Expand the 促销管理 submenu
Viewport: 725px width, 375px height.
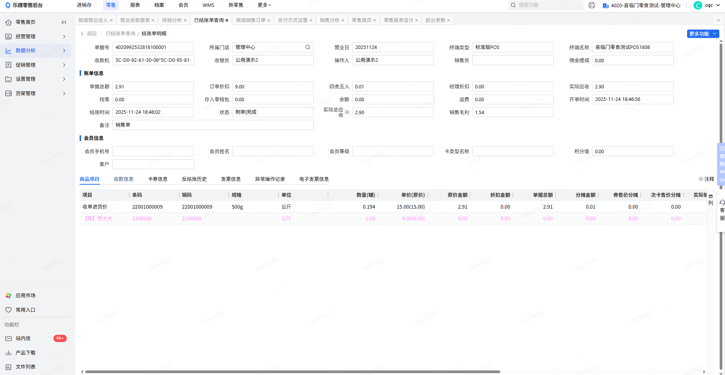[64, 65]
